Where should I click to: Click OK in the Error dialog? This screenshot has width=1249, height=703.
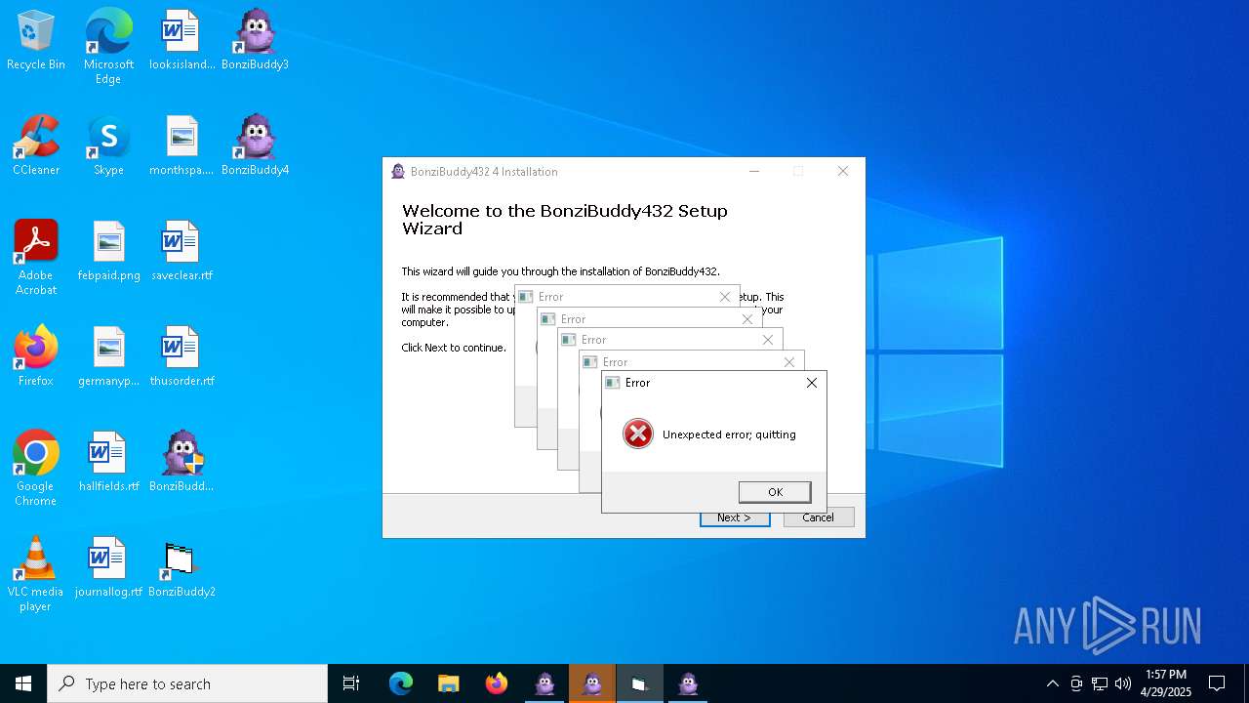coord(775,492)
